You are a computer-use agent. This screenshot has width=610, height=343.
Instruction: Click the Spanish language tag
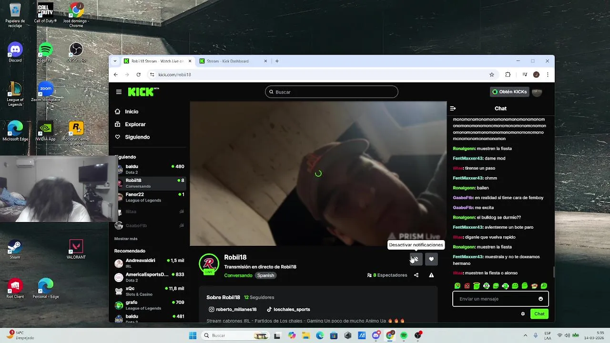265,275
